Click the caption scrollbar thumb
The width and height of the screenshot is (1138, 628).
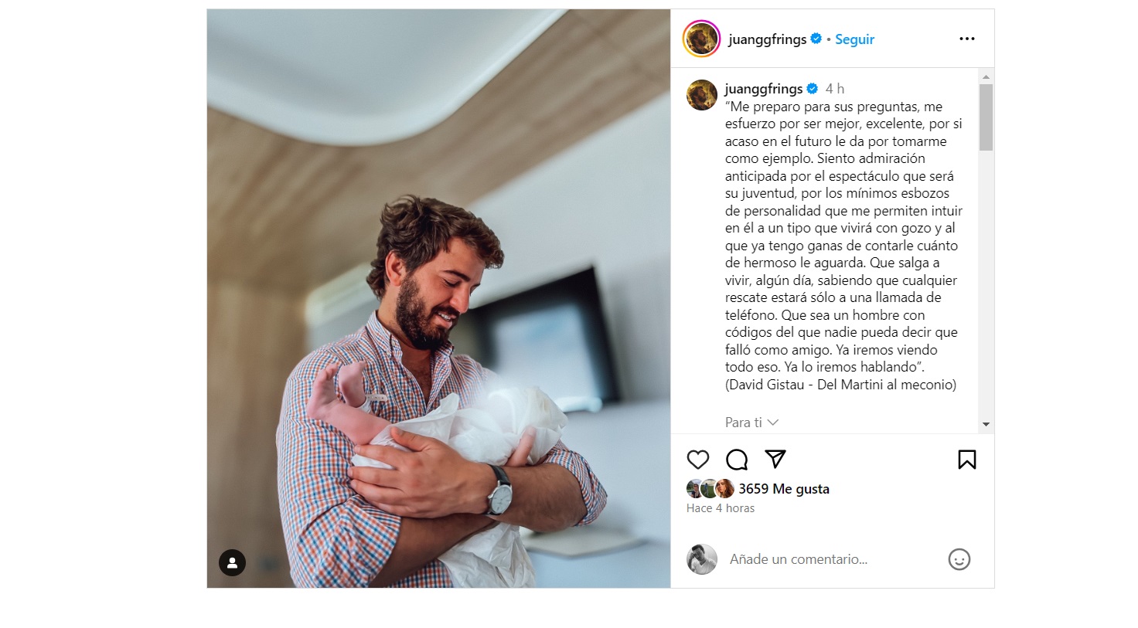pos(986,117)
